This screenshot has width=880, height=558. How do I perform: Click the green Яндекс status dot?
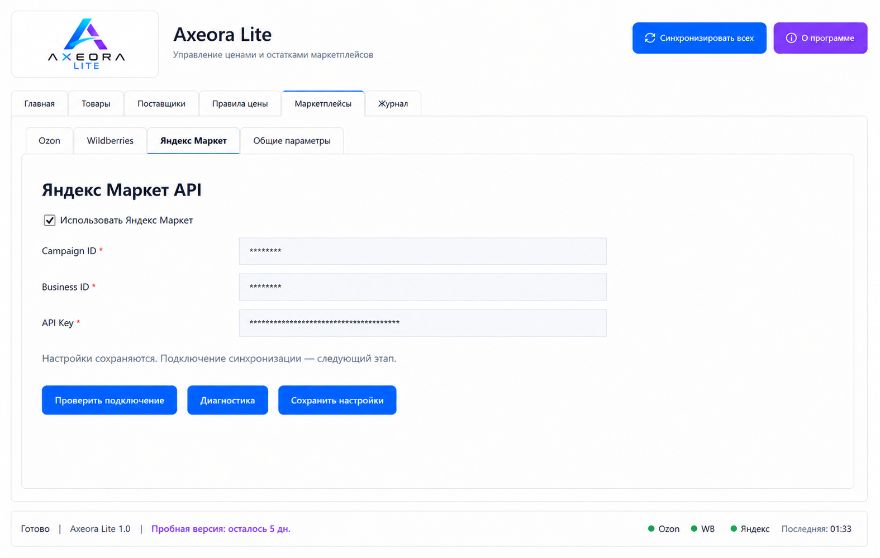coord(734,528)
